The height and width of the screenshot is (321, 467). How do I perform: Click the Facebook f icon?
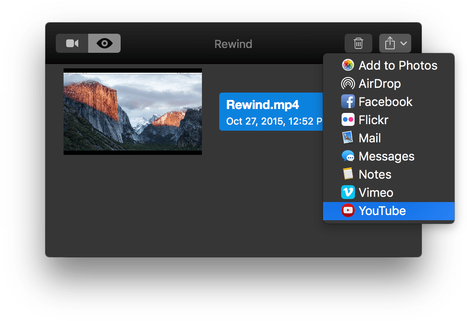tap(348, 102)
